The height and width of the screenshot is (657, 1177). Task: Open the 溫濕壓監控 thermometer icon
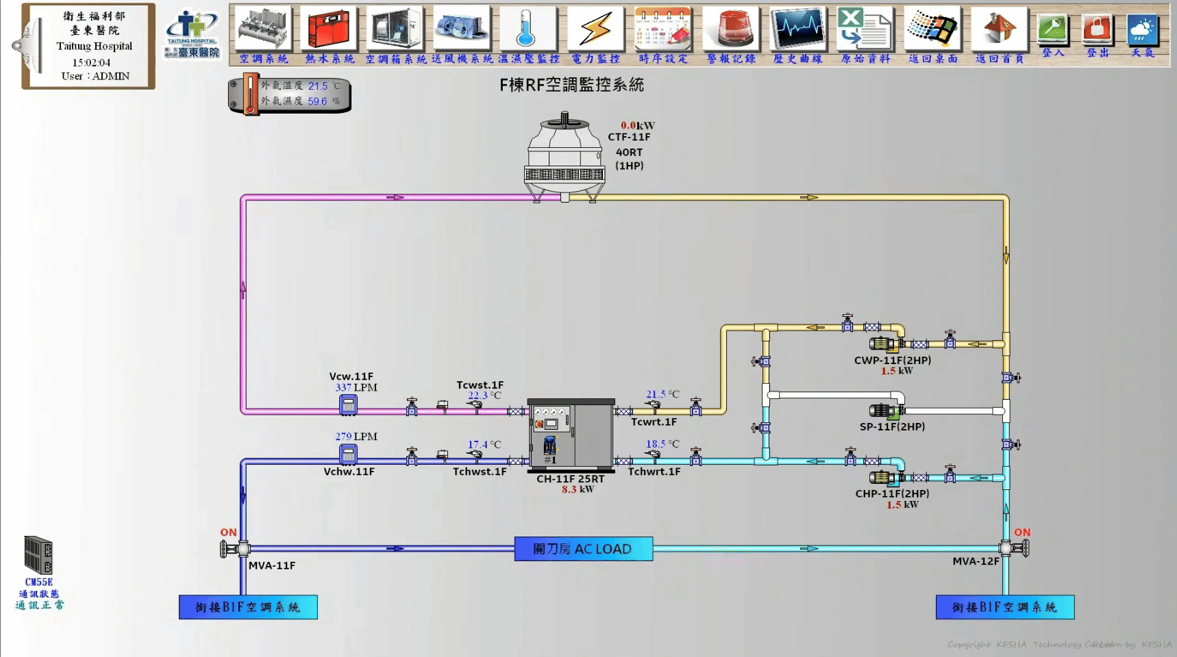click(x=528, y=29)
